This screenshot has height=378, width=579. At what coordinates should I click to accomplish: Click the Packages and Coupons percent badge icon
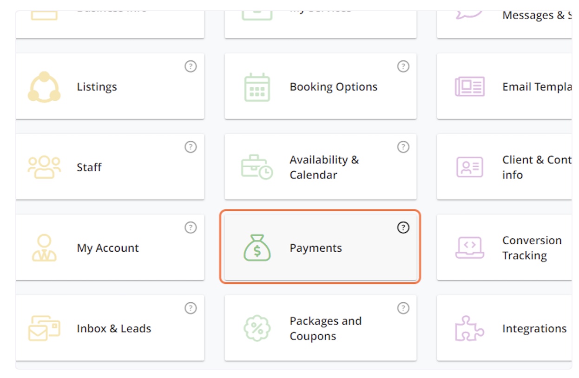(x=257, y=328)
